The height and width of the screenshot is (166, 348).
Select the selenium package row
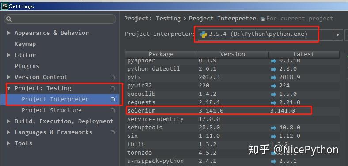232,111
